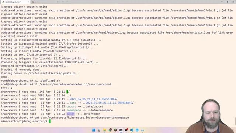Click '0 added, 0 removed; done.' line
Image resolution: width=236 pixels, height=133 pixels.
pyautogui.click(x=21, y=69)
